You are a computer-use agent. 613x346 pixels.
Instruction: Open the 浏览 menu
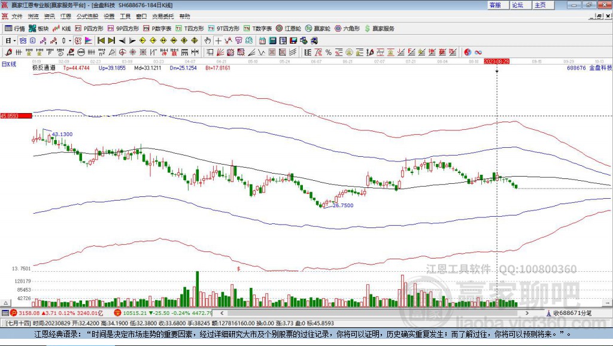pos(34,16)
